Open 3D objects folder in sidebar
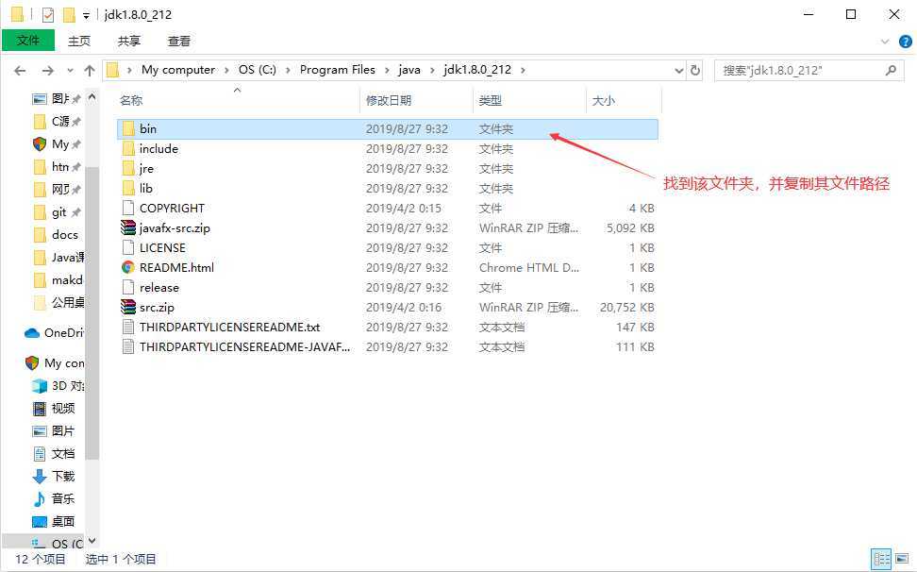The width and height of the screenshot is (917, 572). 58,386
